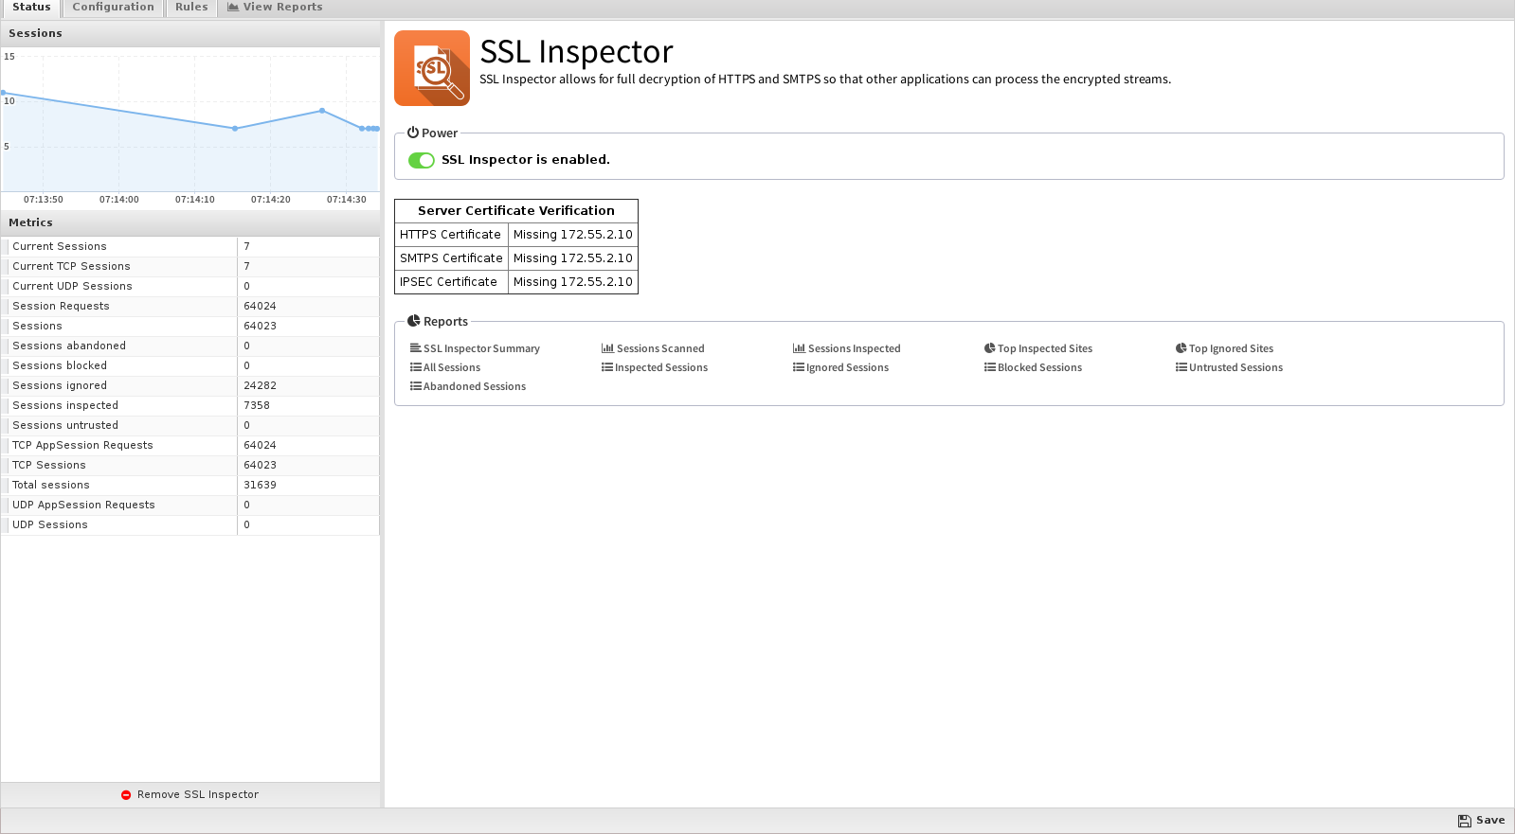This screenshot has height=834, width=1515.
Task: Select the Sessions abandoned metric row
Action: coord(190,346)
